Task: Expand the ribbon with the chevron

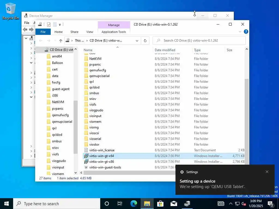Action: click(x=240, y=32)
